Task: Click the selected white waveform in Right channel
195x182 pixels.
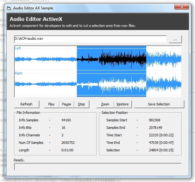Action: tap(112, 84)
